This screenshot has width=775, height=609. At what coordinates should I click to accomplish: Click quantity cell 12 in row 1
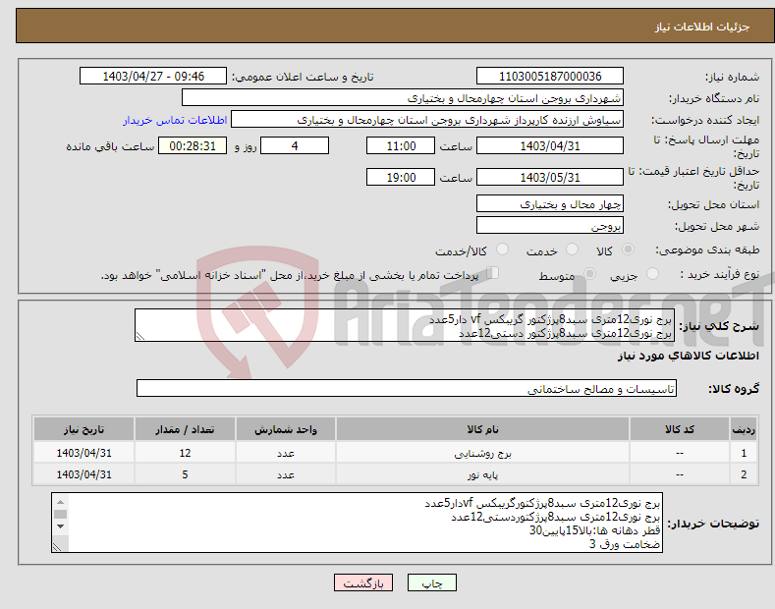[x=185, y=453]
